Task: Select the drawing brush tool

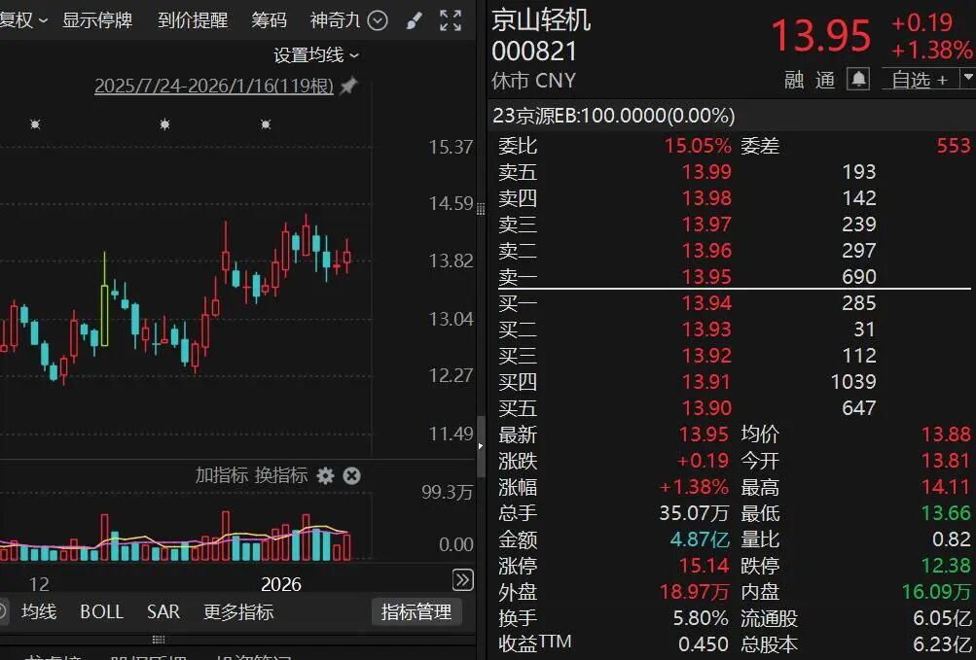Action: click(413, 20)
